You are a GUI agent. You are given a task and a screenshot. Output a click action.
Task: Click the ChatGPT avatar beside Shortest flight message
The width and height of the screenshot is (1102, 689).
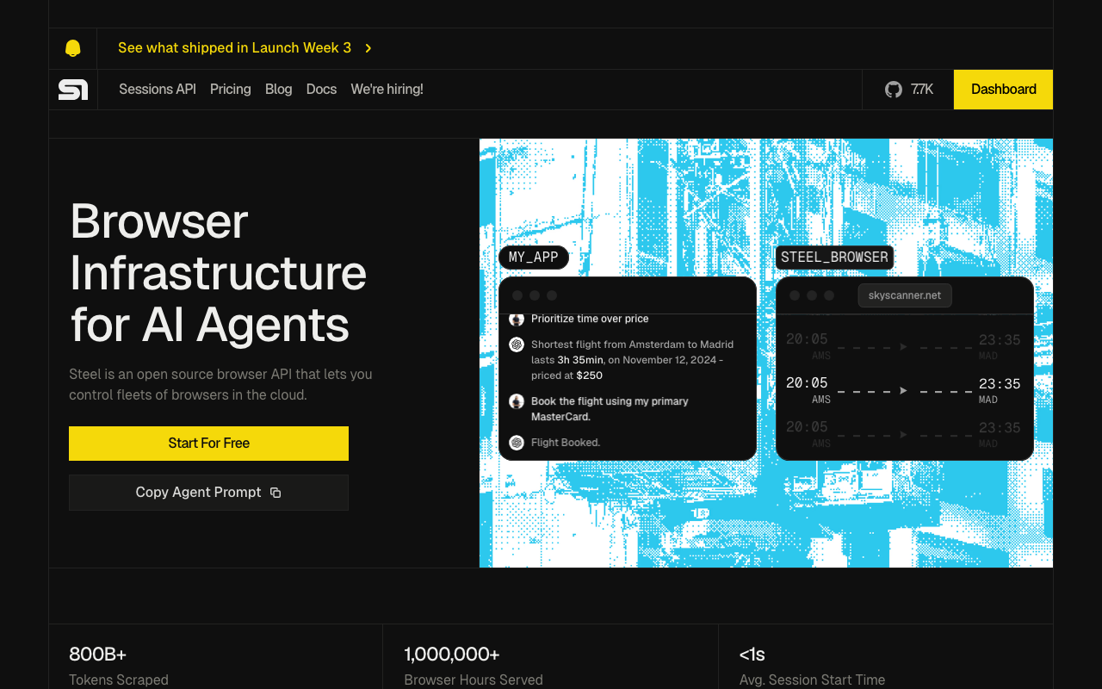click(x=517, y=344)
